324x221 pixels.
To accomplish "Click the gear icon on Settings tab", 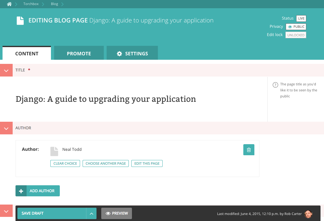I will 119,54.
